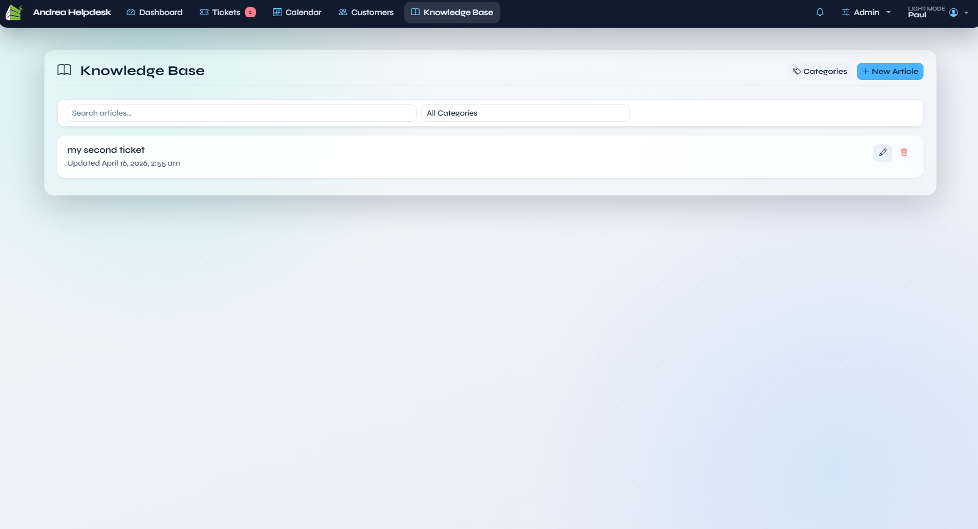Delete 'my second ticket' with the trash icon
Screen dimensions: 978x529
tap(903, 152)
